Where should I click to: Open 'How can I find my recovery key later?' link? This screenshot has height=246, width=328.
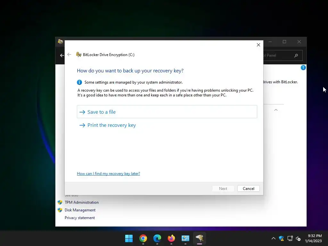(x=108, y=173)
